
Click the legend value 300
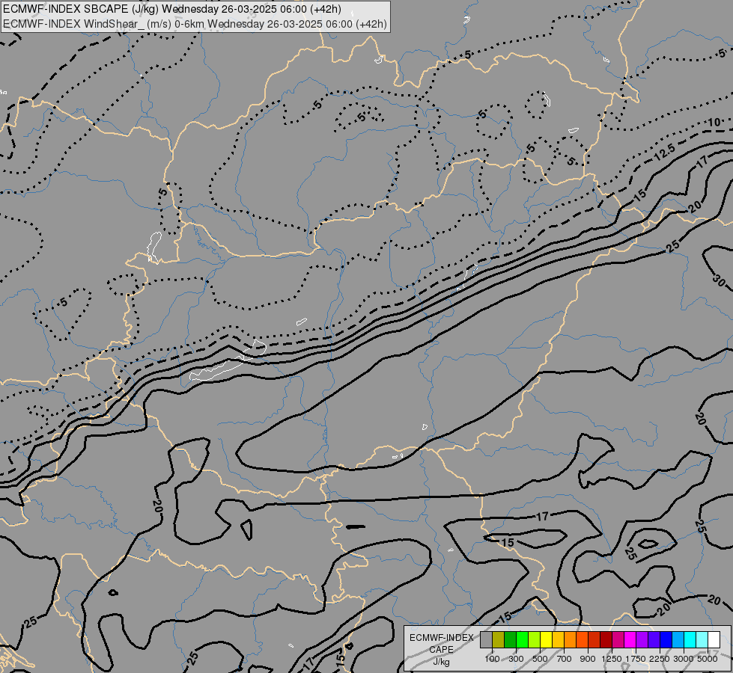(516, 659)
